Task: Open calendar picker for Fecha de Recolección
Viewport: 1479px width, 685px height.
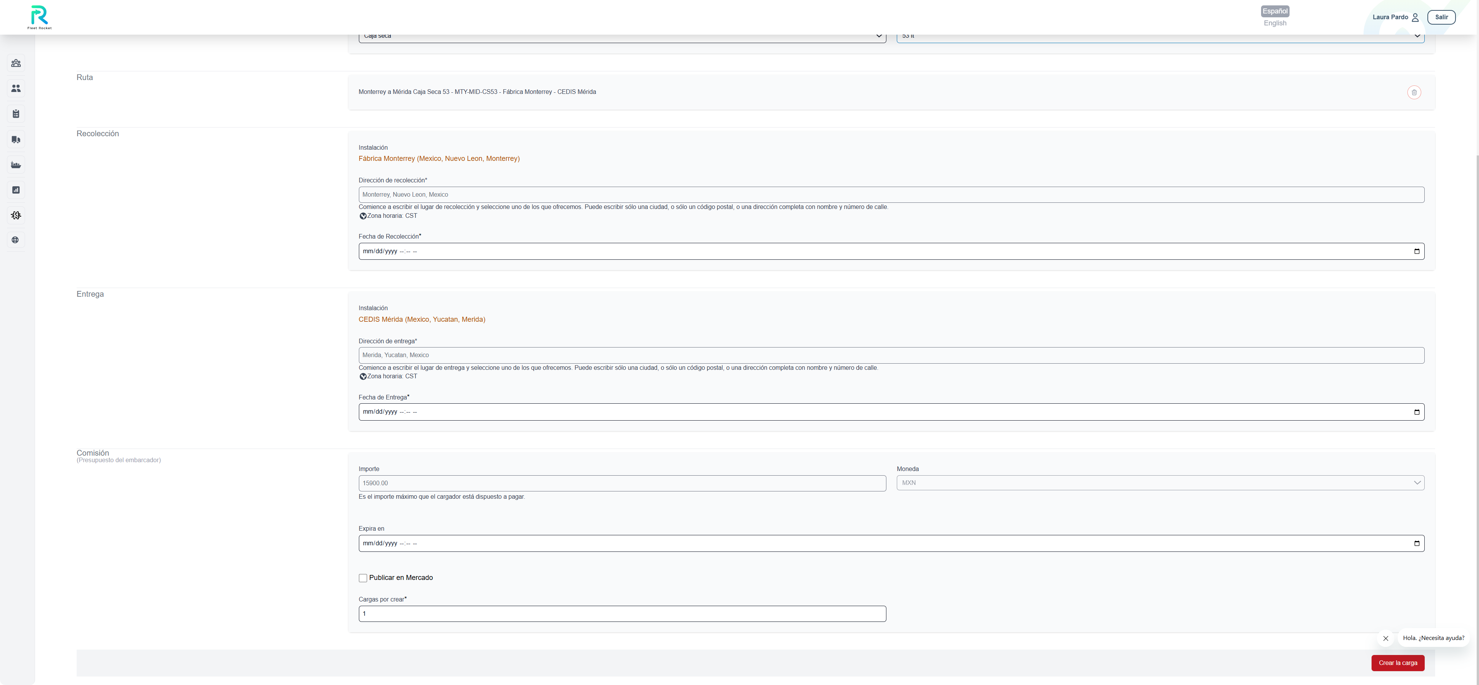Action: 1416,251
